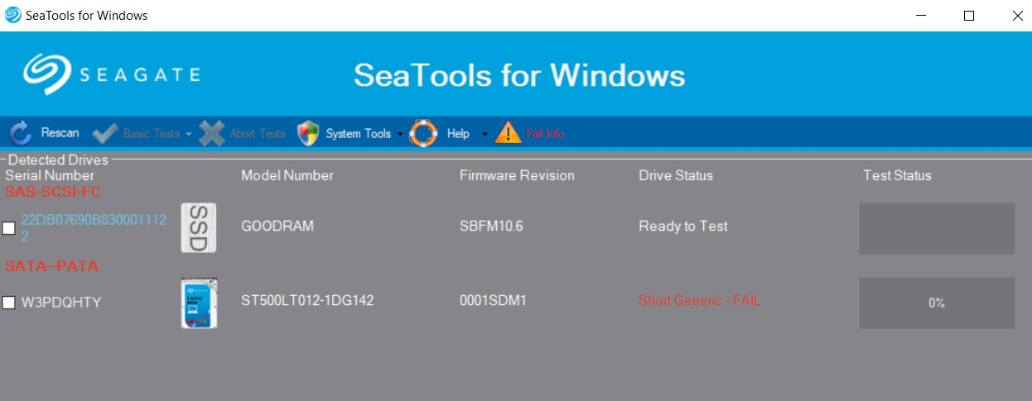Image resolution: width=1032 pixels, height=401 pixels.
Task: Expand the System Tools dropdown arrow
Action: click(x=400, y=134)
